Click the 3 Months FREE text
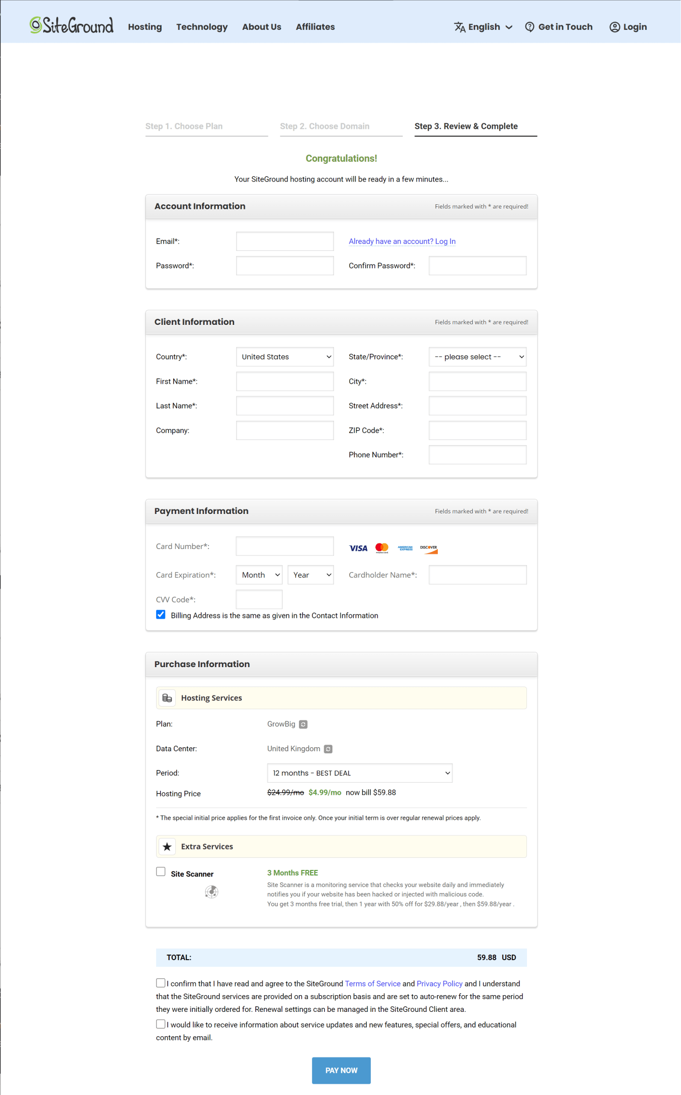The width and height of the screenshot is (681, 1095). 292,873
